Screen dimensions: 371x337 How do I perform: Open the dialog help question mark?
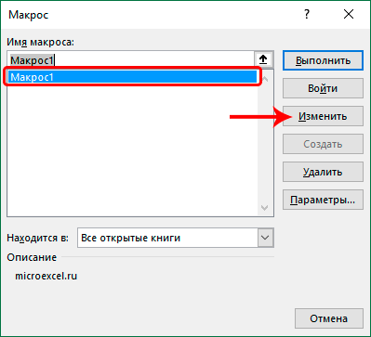click(x=307, y=15)
